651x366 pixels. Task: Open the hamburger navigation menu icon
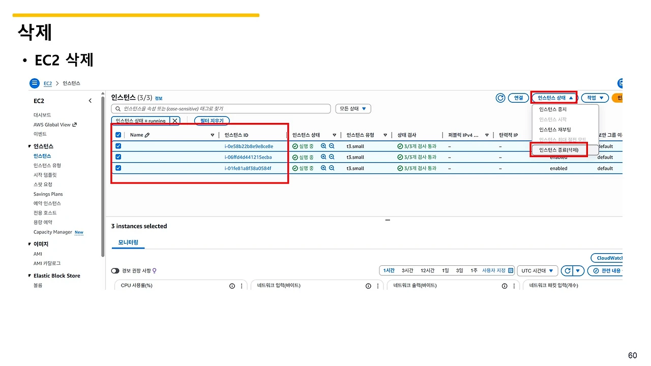point(34,83)
